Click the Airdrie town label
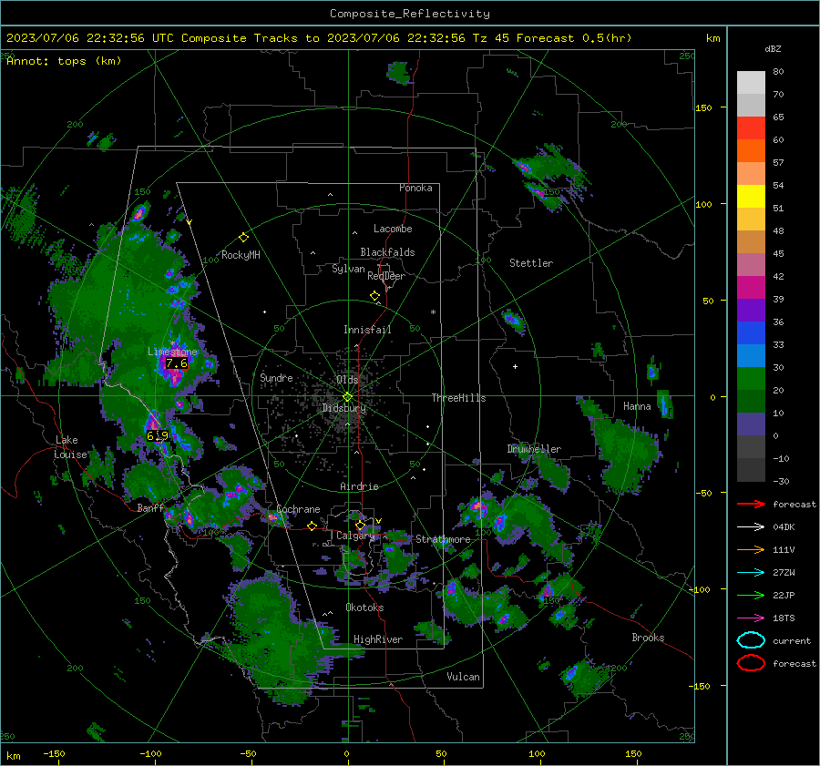The width and height of the screenshot is (820, 766). point(359,486)
